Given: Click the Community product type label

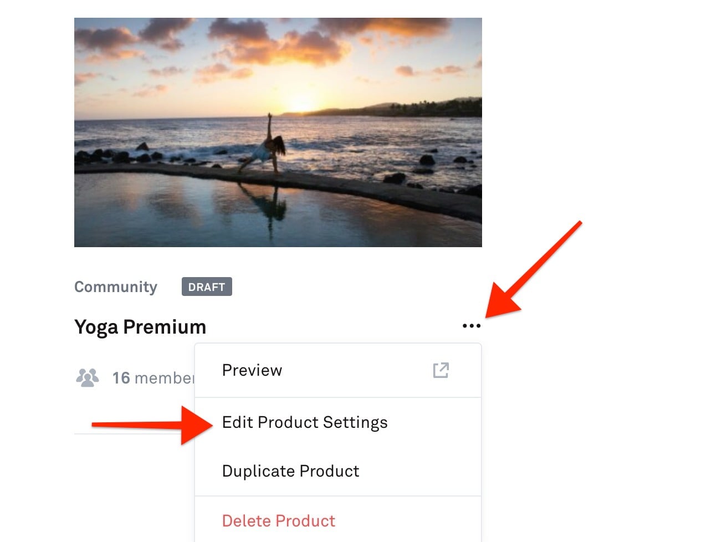Looking at the screenshot, I should pos(116,287).
